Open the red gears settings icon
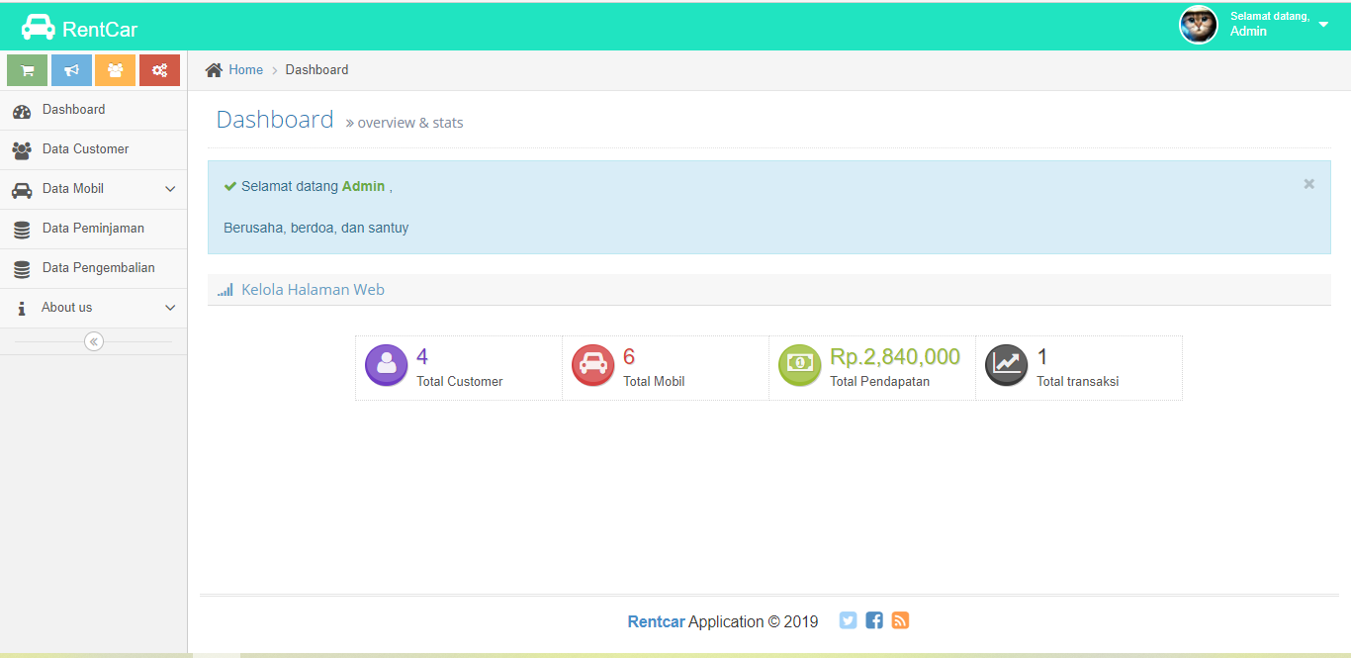Screen dimensions: 1351x658 (159, 69)
